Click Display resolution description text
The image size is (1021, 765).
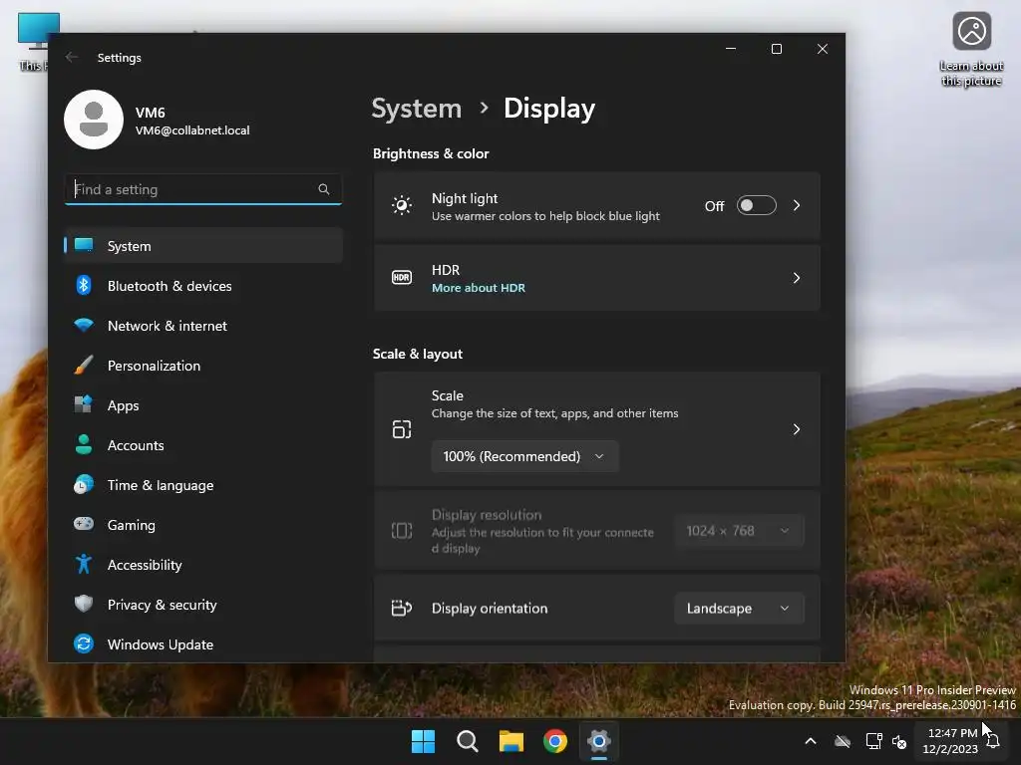click(x=542, y=540)
